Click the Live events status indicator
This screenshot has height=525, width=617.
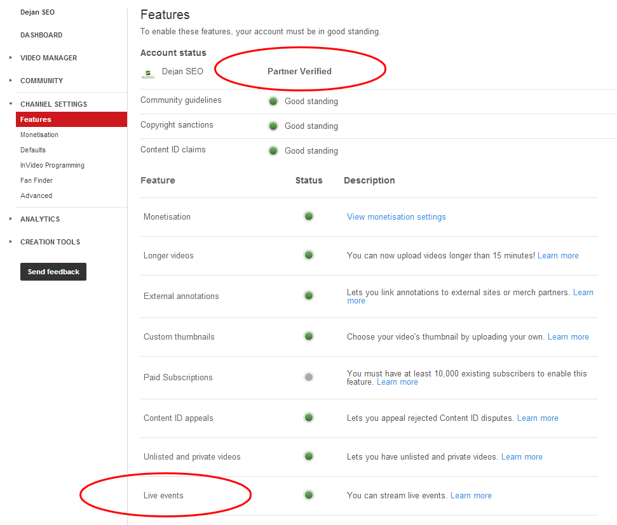[x=309, y=495]
